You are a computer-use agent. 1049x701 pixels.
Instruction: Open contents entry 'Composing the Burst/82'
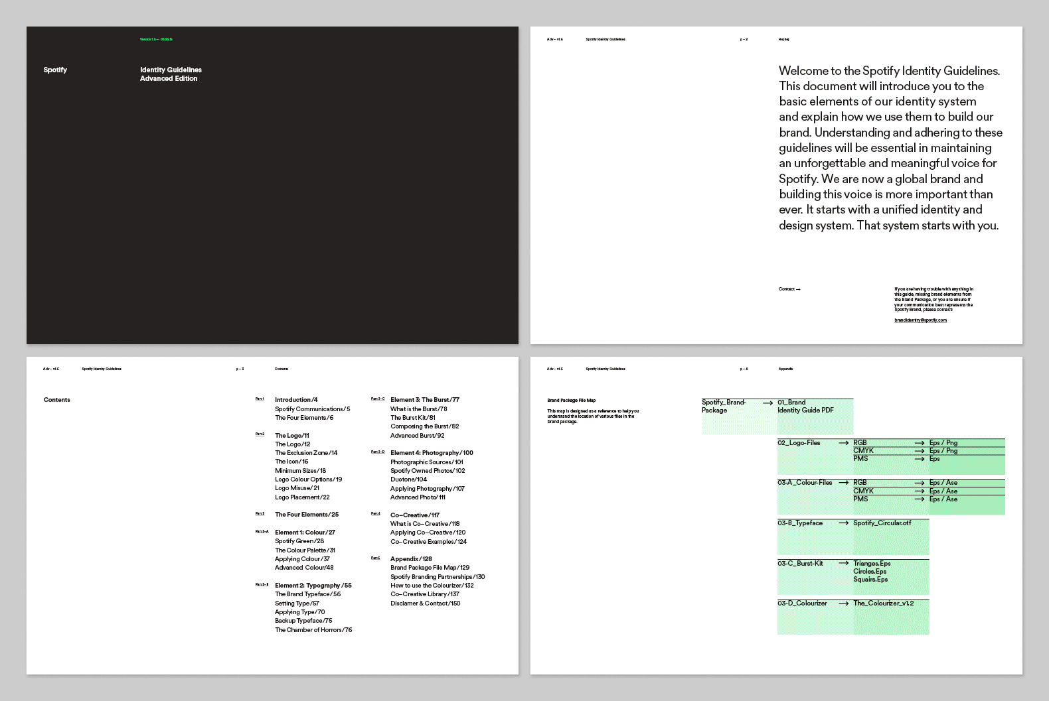(425, 426)
